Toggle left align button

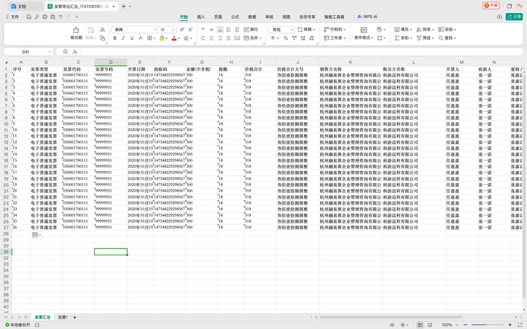coord(203,38)
